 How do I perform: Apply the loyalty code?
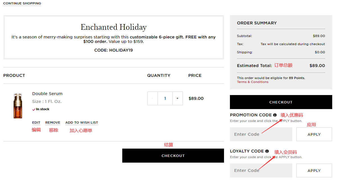coord(314,170)
